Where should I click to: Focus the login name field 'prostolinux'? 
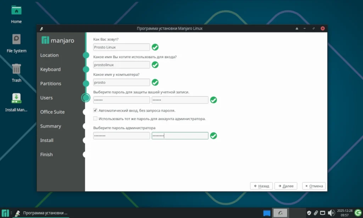122,65
